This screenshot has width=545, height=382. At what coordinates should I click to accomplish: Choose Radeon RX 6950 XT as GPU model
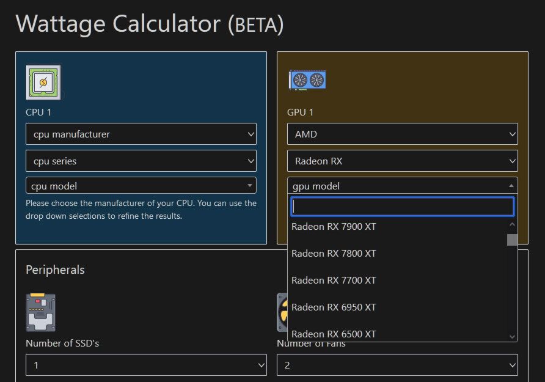coord(334,307)
